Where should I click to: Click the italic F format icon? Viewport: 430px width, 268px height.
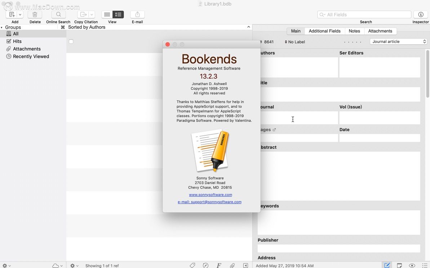(219, 265)
